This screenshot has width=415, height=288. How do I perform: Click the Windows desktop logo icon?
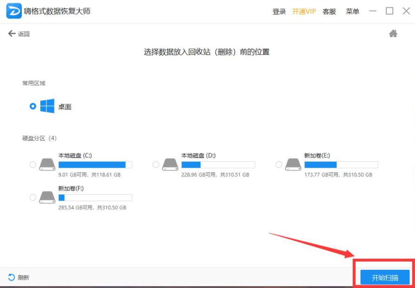[47, 106]
